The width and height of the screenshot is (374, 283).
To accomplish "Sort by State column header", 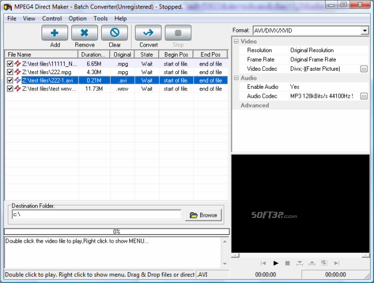I will pos(147,54).
